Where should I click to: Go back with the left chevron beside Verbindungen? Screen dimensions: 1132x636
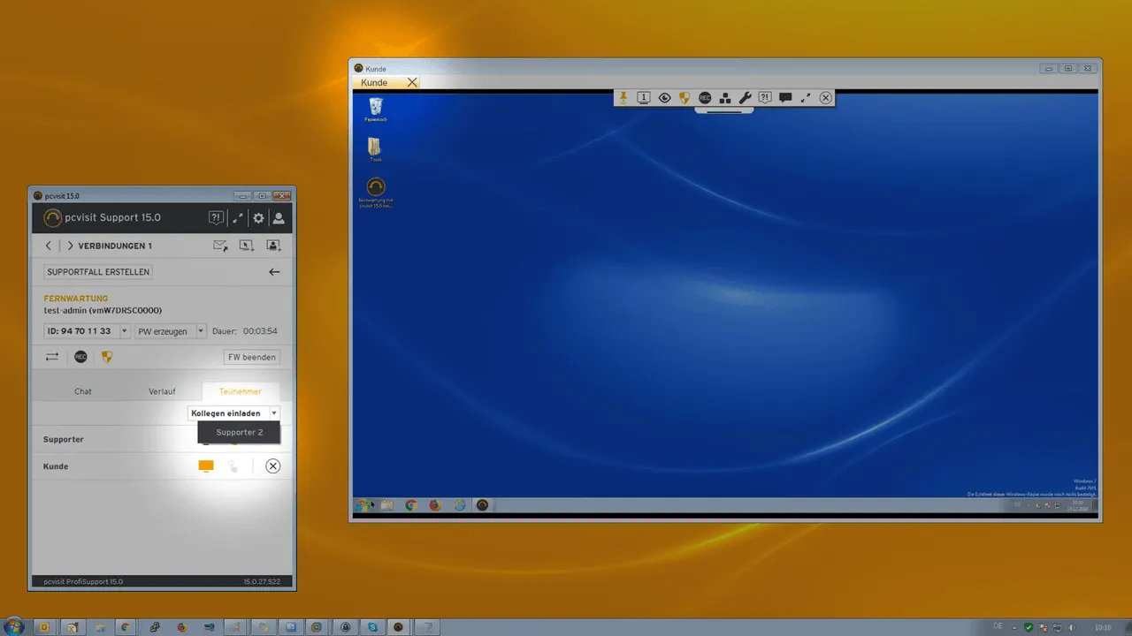point(49,246)
